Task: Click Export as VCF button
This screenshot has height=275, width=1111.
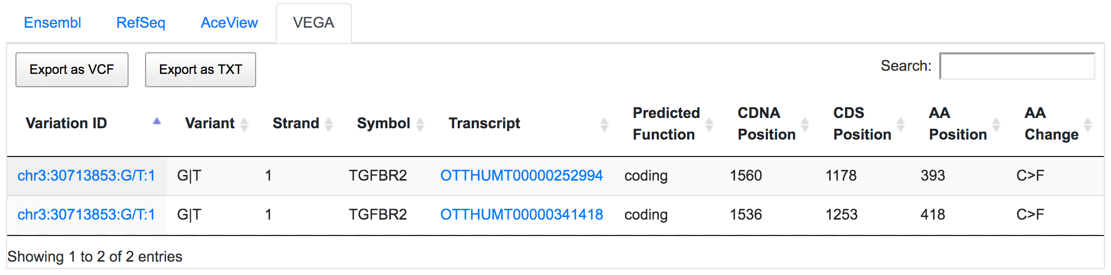Action: click(72, 70)
